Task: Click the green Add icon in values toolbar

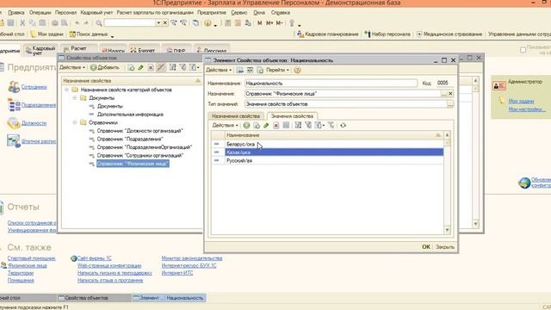Action: pyautogui.click(x=246, y=126)
